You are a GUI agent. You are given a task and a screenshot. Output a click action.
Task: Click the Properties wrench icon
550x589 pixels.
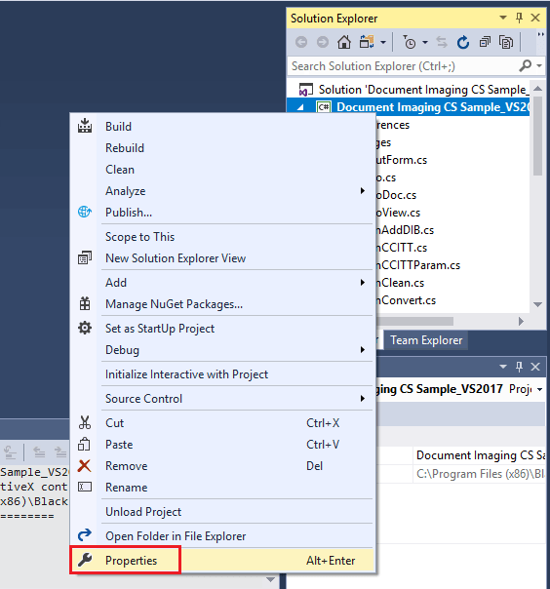pyautogui.click(x=85, y=560)
